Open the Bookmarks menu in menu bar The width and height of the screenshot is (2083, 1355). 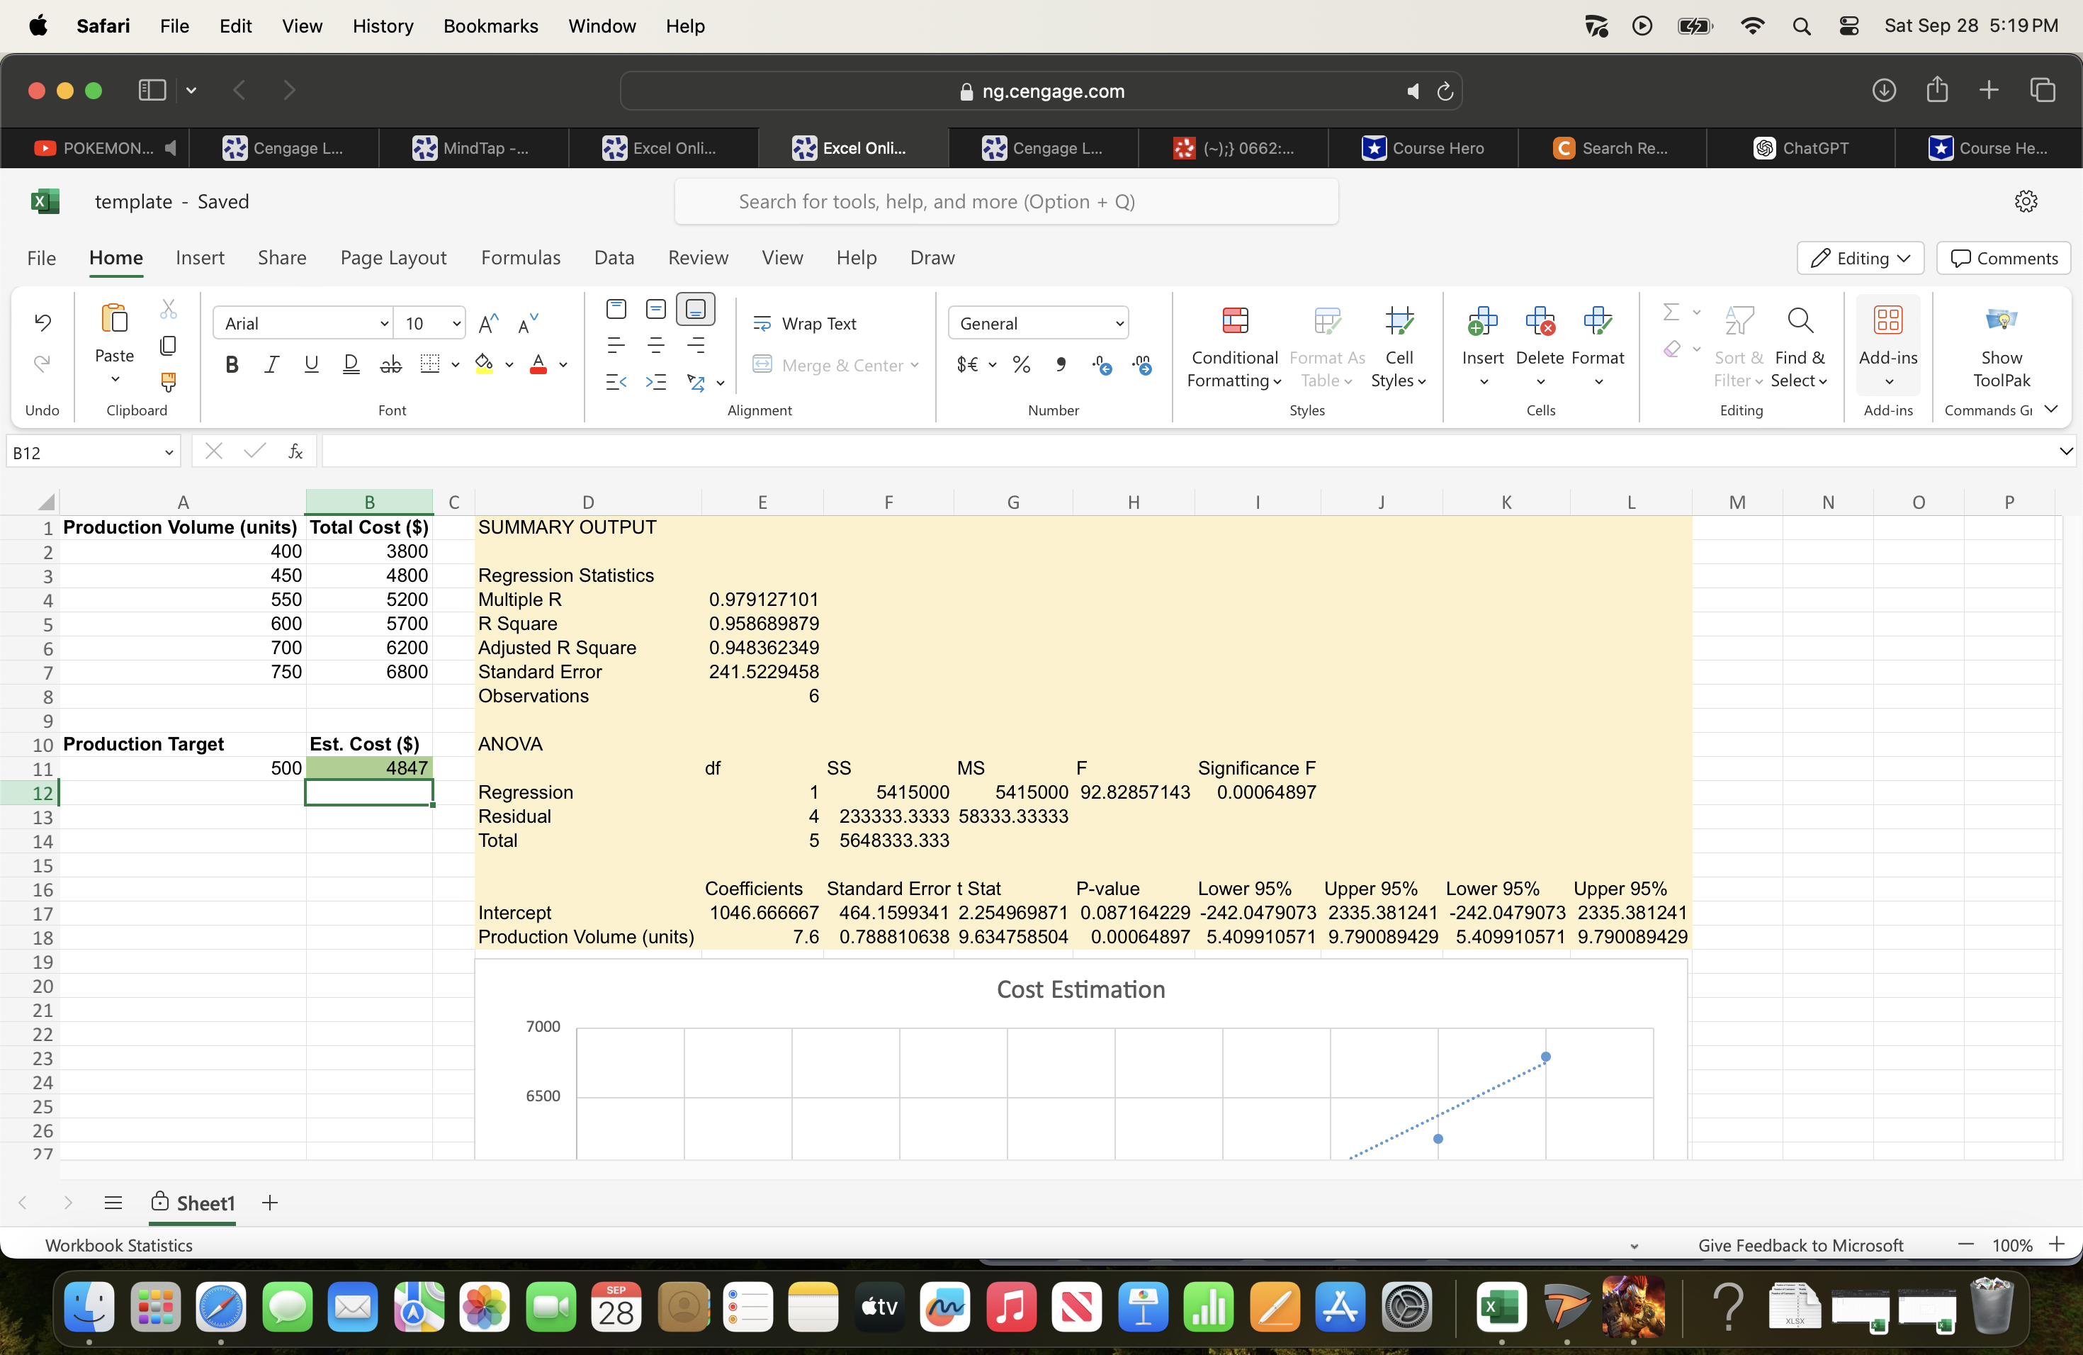[490, 26]
